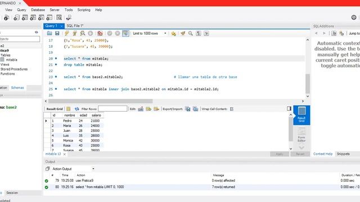
Task: Toggle continue-on-error icon in query toolbar
Action: point(100,34)
